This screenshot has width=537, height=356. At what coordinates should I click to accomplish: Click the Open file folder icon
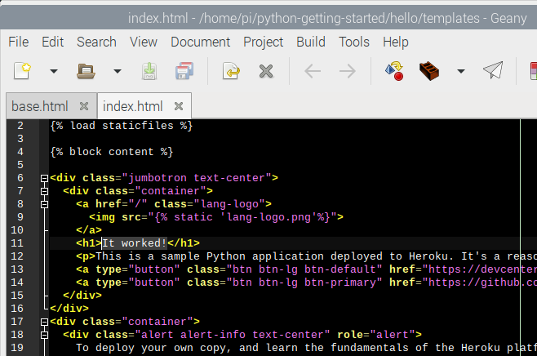(86, 72)
